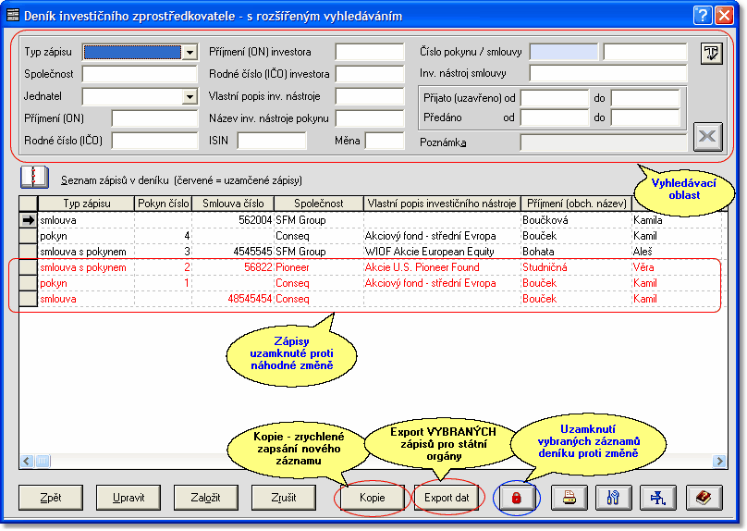Screen dimensions: 747x531
Task: Click the diary notebook icon above list
Action: click(33, 177)
